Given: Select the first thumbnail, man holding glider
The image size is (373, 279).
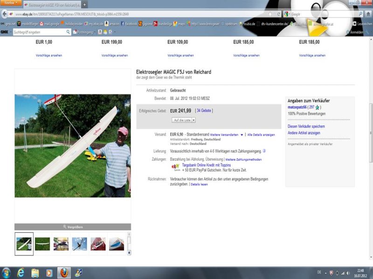Looking at the screenshot, I should tap(24, 244).
